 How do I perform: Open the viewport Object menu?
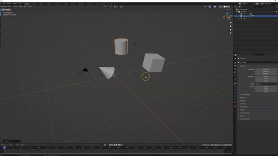click(30, 6)
